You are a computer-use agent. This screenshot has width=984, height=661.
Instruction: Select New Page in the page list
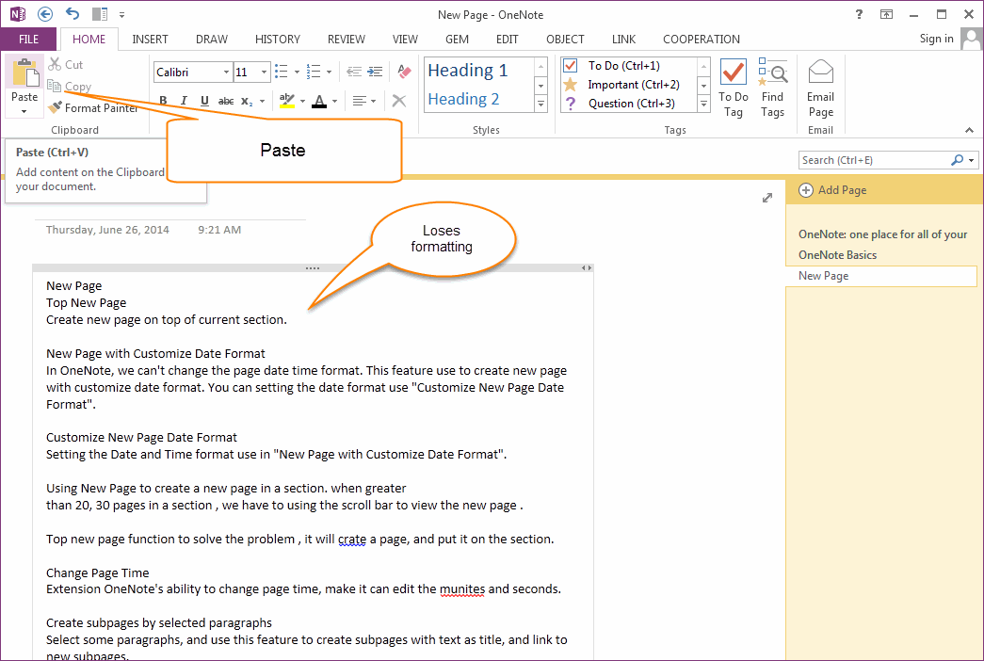(881, 276)
